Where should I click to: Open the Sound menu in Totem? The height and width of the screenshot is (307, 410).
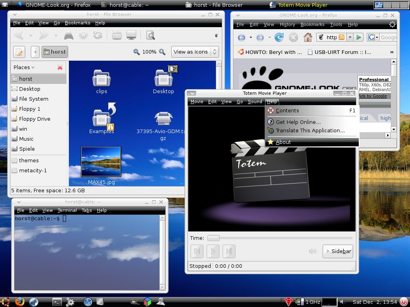[x=255, y=102]
